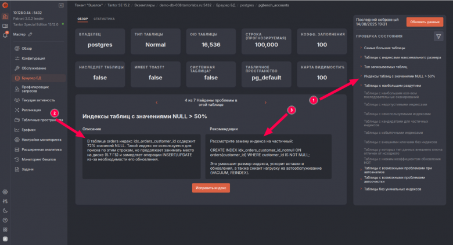Expand Самые большие таблицы check
The image size is (453, 245).
click(384, 48)
